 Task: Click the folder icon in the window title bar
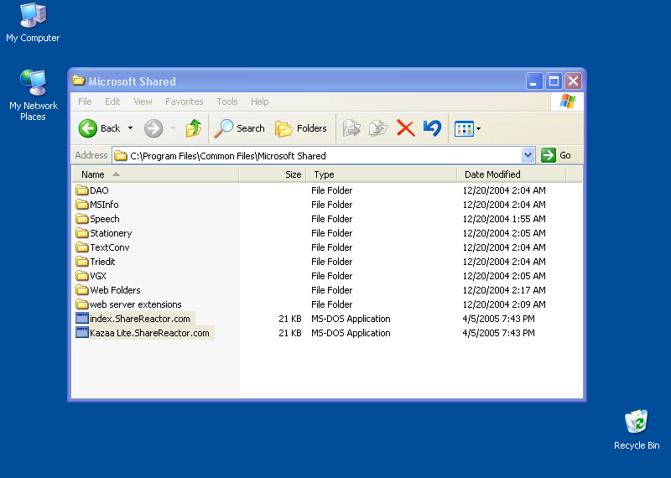coord(78,80)
